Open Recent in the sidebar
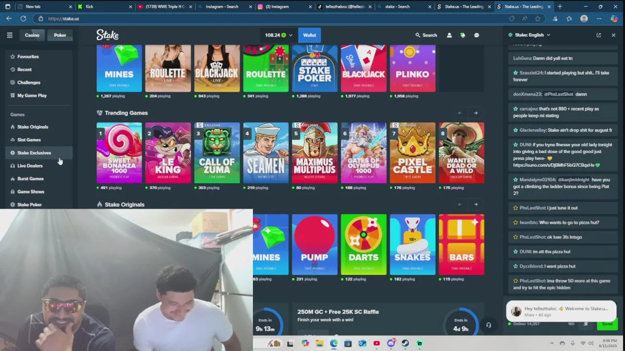Image resolution: width=625 pixels, height=351 pixels. (39, 70)
